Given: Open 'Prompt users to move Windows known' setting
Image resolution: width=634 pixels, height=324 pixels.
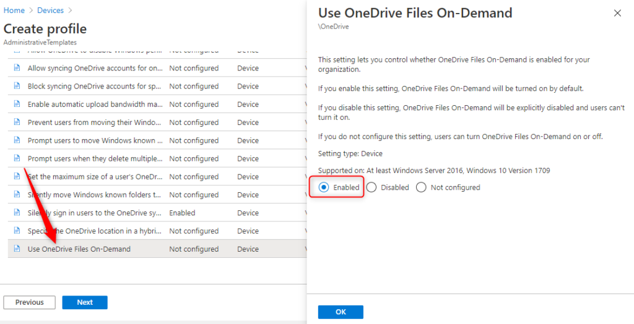Looking at the screenshot, I should 95,140.
